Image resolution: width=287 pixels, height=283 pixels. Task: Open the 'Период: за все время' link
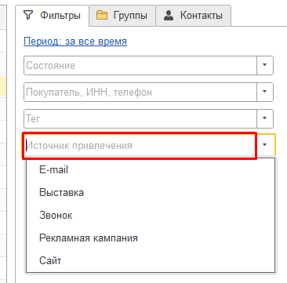75,42
